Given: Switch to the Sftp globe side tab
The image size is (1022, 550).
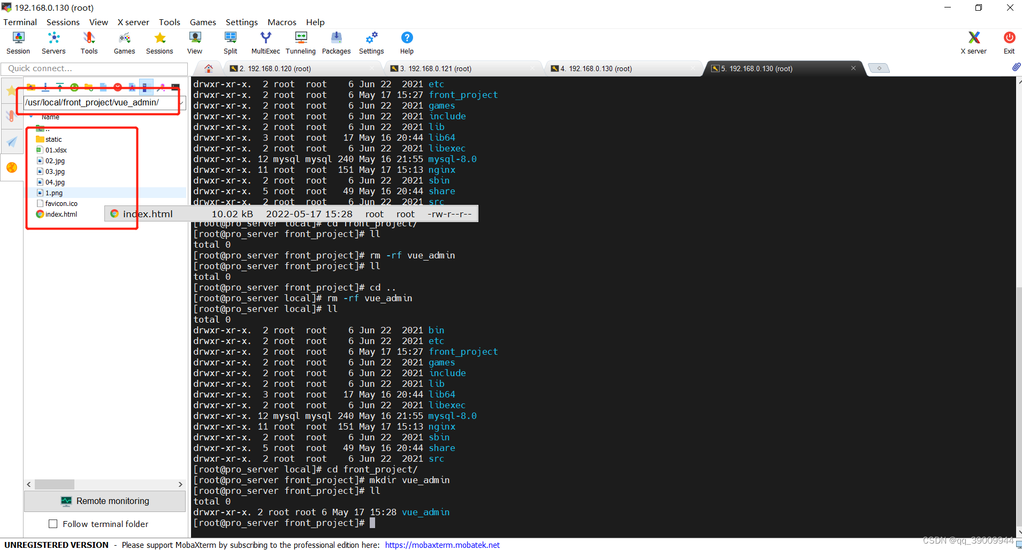Looking at the screenshot, I should pos(11,167).
